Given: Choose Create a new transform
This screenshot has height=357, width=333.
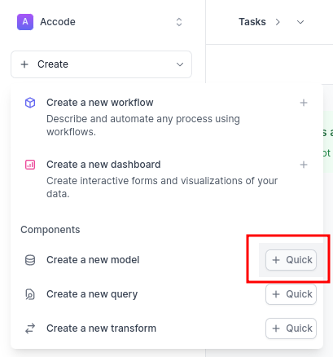Looking at the screenshot, I should pyautogui.click(x=101, y=328).
